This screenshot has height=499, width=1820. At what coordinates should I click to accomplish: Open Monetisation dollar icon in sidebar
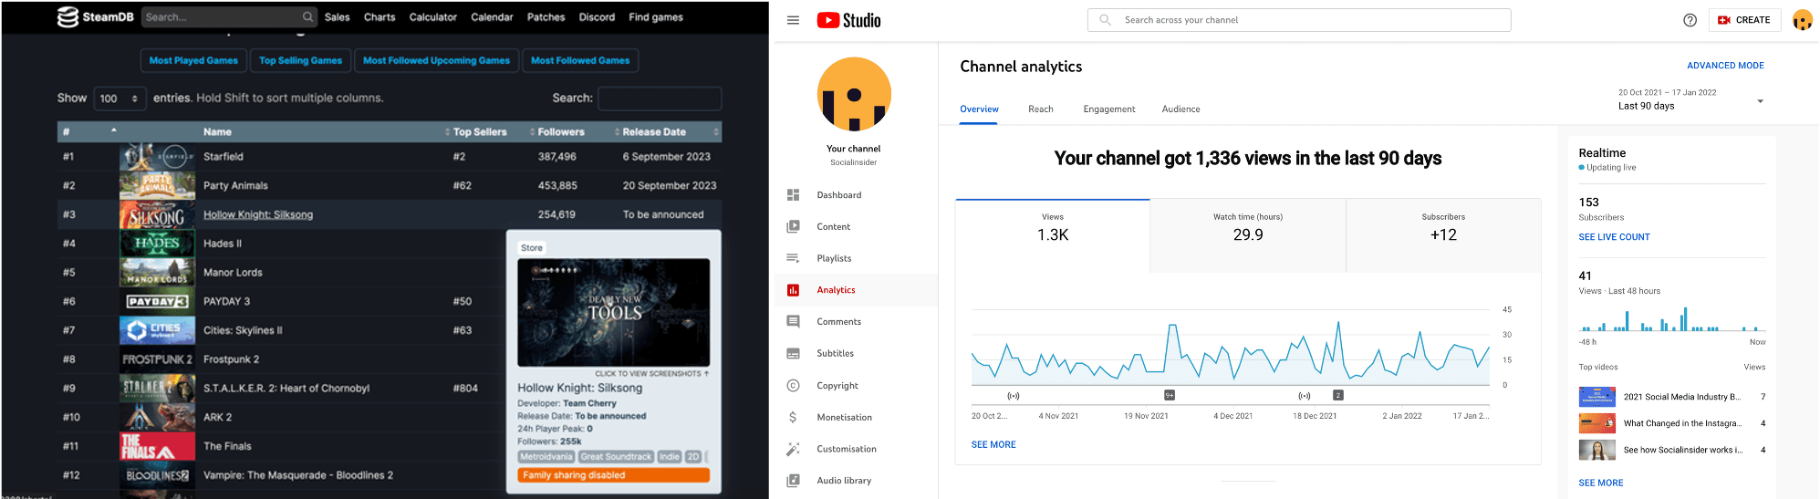[793, 418]
